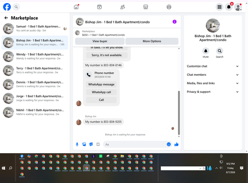Viewport: 248px width, 183px height.
Task: Click the chat scroll down arrow
Action: coord(179,136)
